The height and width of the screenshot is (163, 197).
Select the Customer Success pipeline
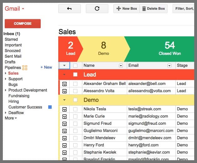click(x=25, y=107)
